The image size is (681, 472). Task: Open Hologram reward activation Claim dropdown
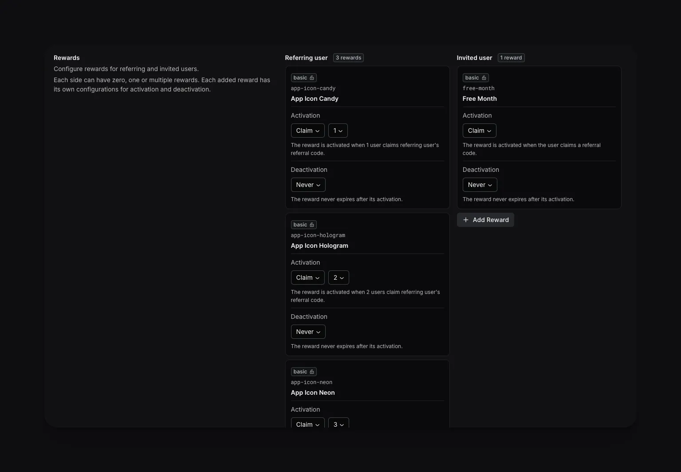(x=307, y=278)
